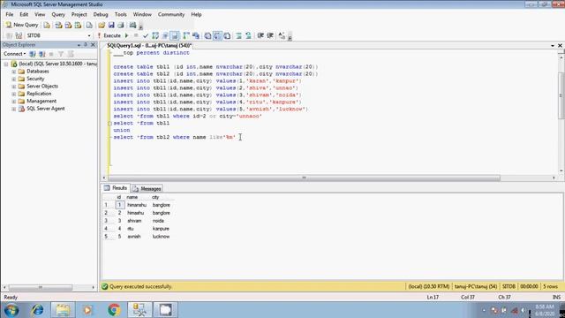Save the query with the Save icon
The image size is (565, 318).
tap(111, 25)
